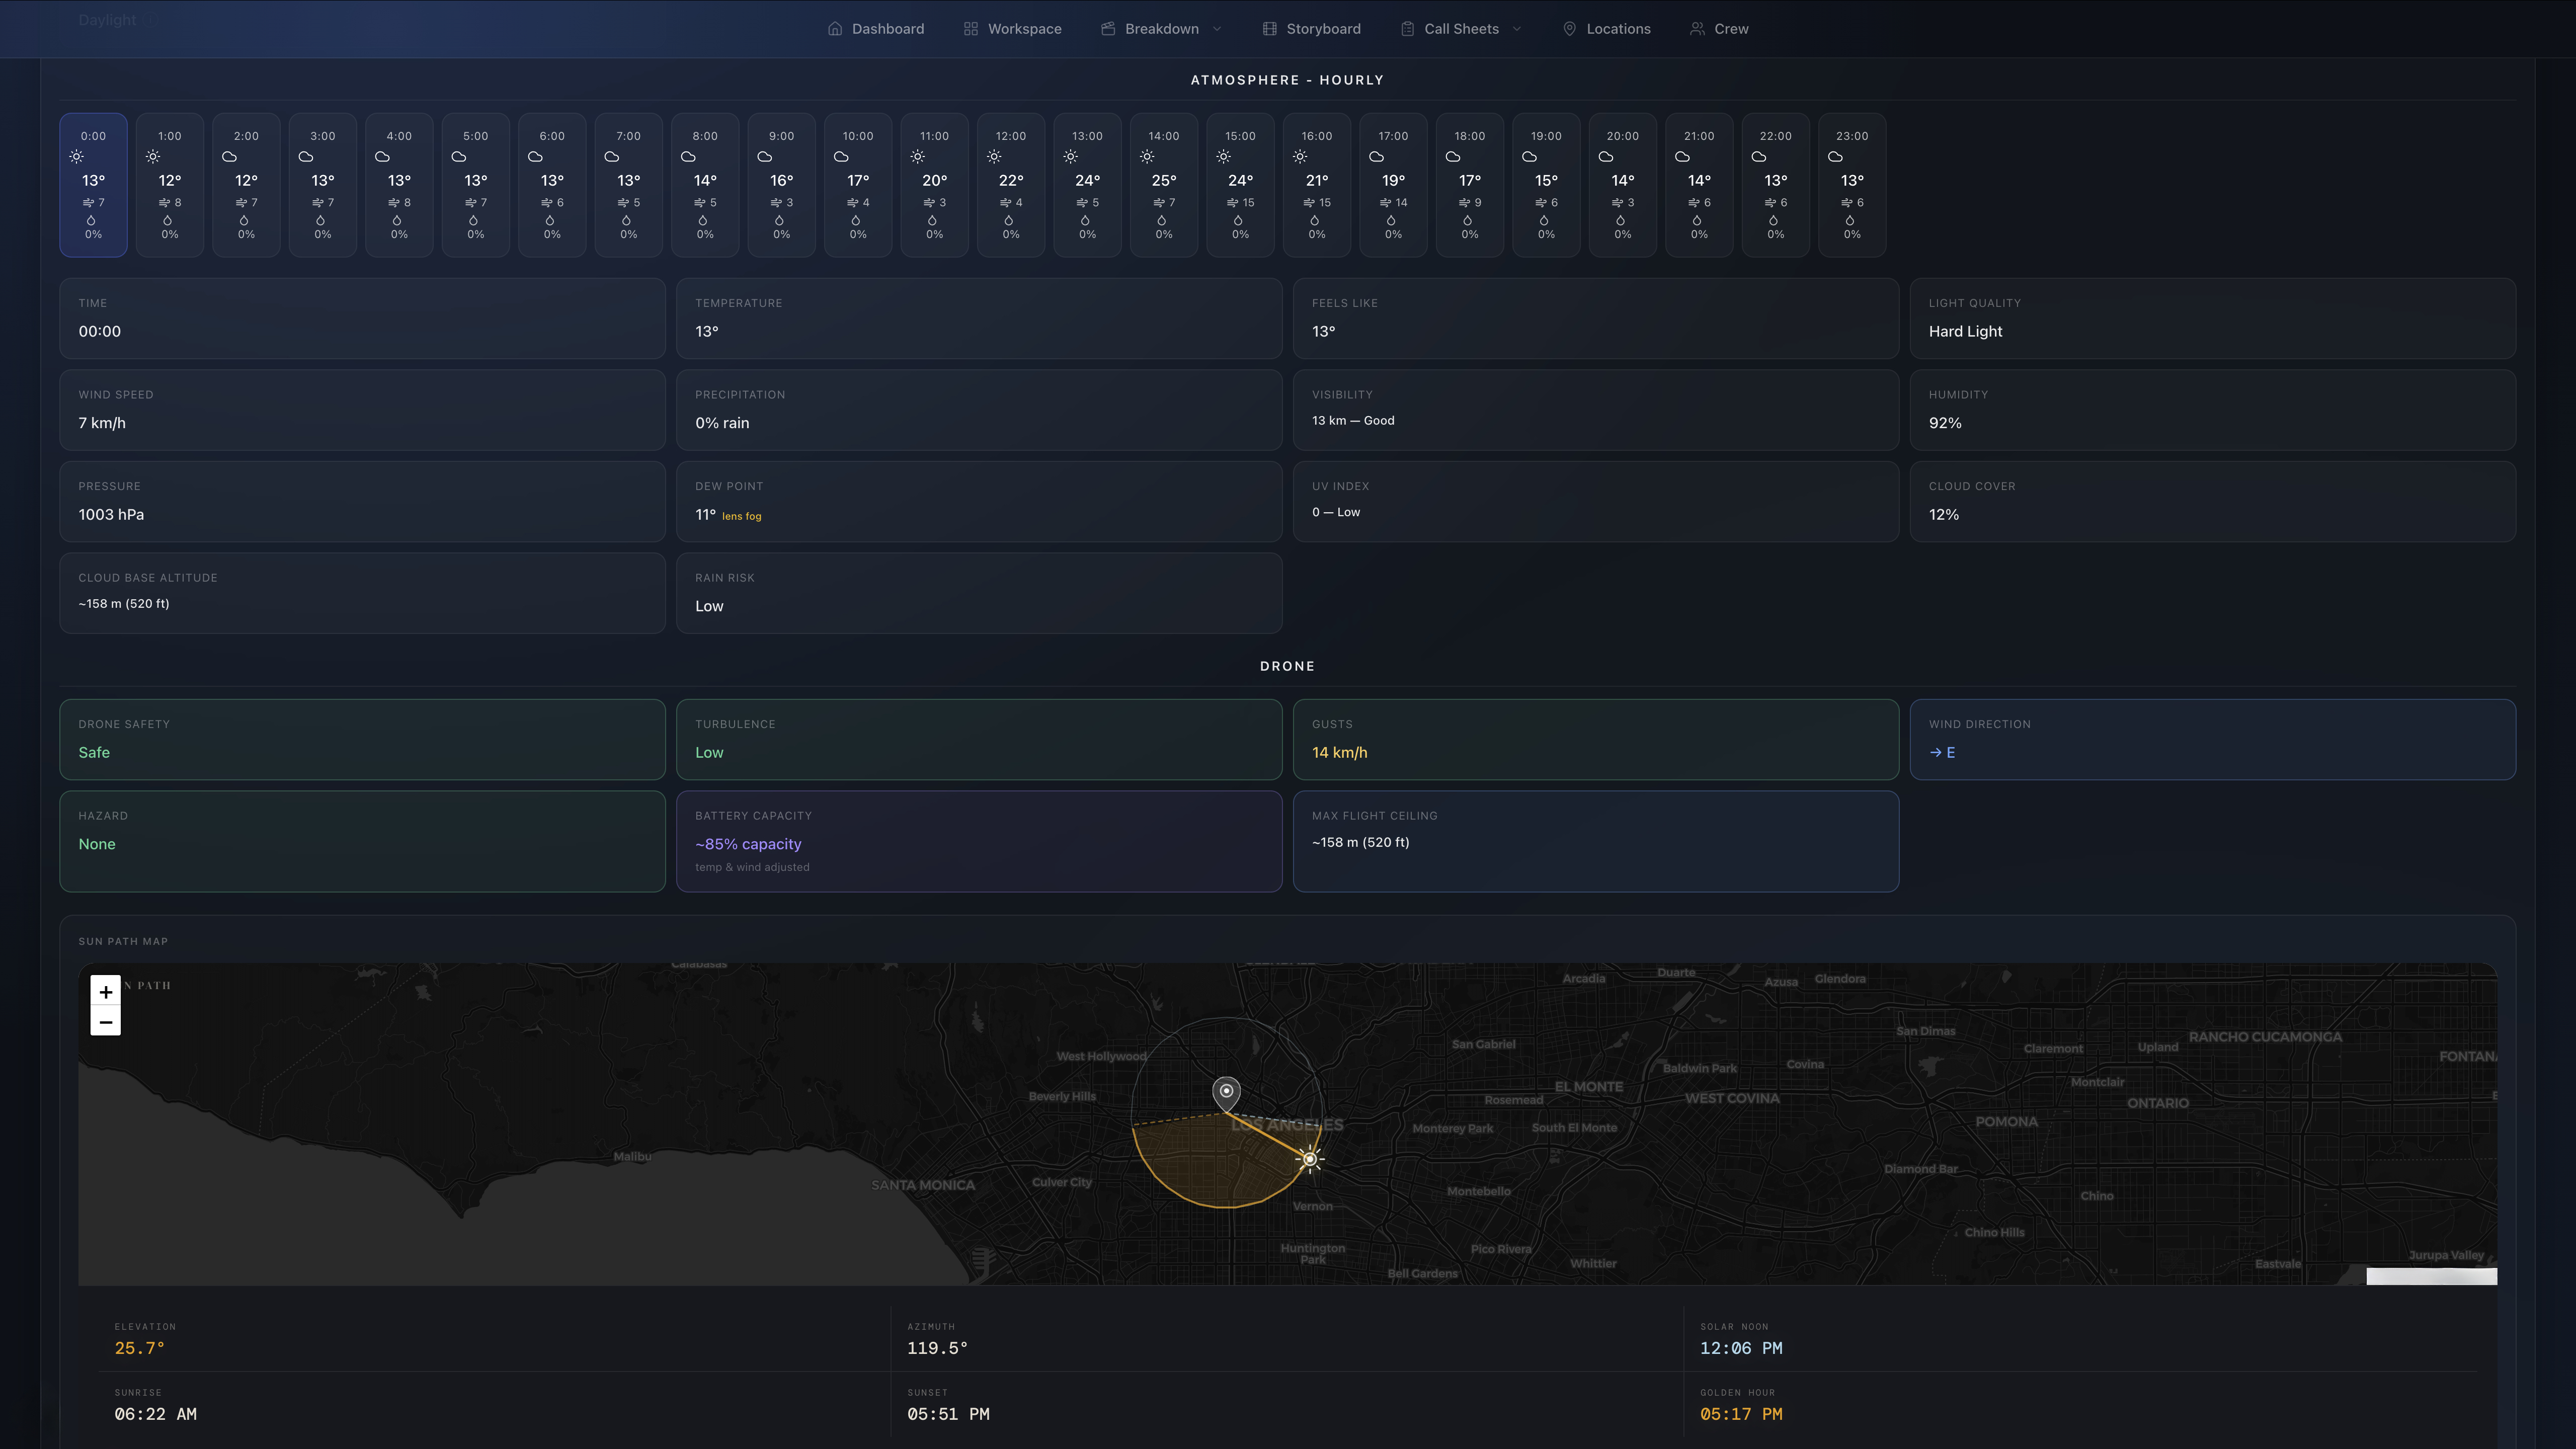The width and height of the screenshot is (2576, 1449).
Task: Open the Breakdown menu
Action: tap(1161, 29)
